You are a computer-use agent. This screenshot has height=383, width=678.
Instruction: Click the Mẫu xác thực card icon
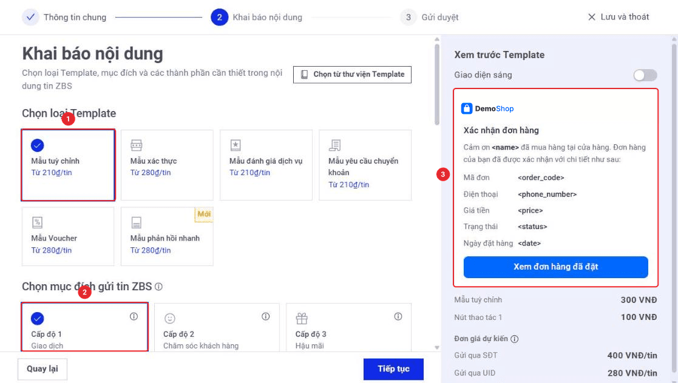pos(136,145)
